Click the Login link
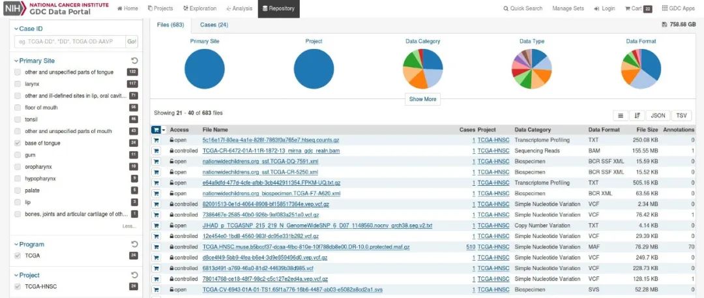Viewport: 704px width, 298px height. tap(604, 8)
